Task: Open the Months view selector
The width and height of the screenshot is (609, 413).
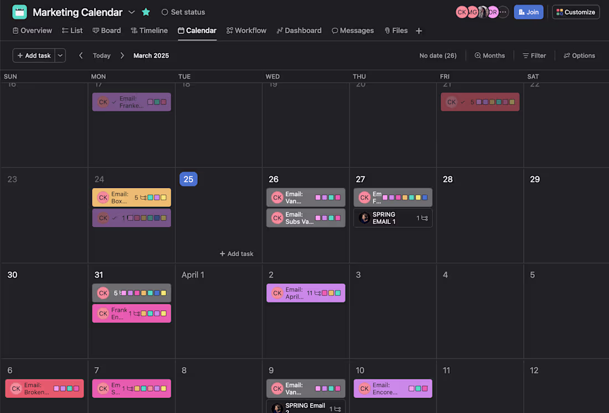Action: [x=490, y=55]
